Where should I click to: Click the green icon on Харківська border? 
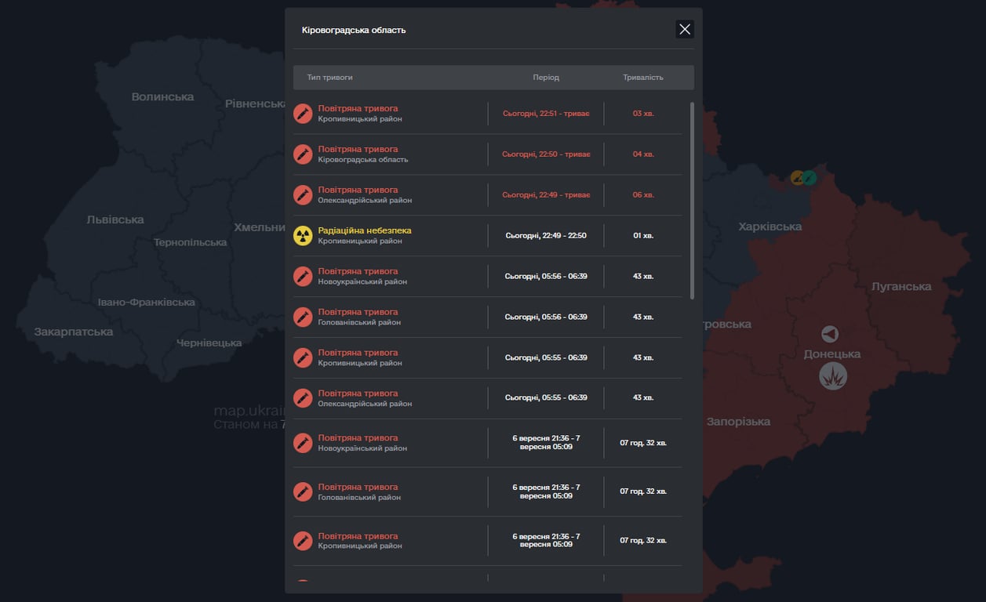point(810,178)
